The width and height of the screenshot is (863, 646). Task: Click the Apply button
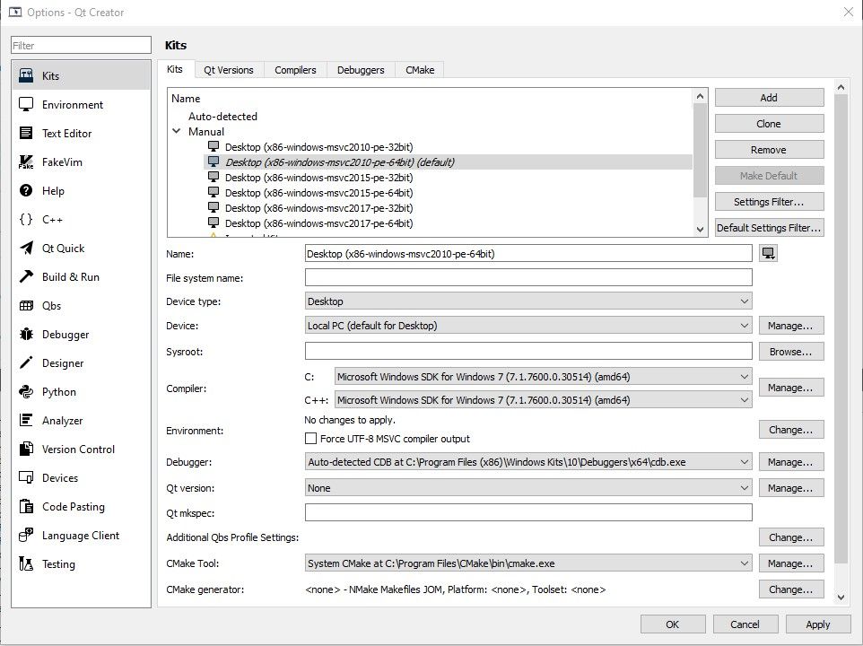coord(818,624)
